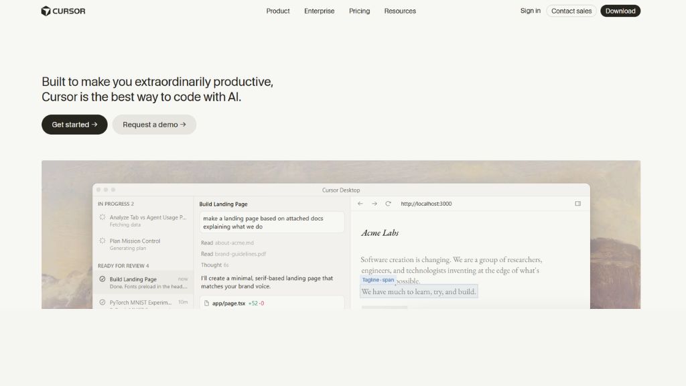Click the Sign in link

pyautogui.click(x=531, y=11)
